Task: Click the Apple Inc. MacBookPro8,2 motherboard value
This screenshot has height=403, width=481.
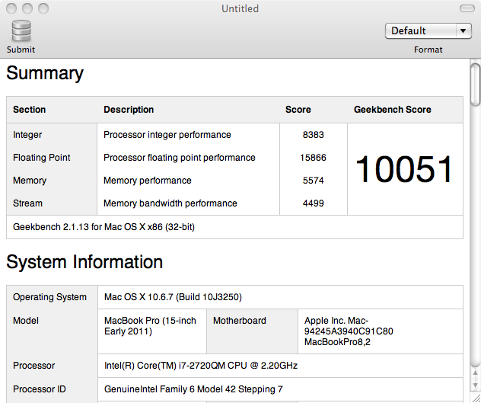Action: [349, 331]
